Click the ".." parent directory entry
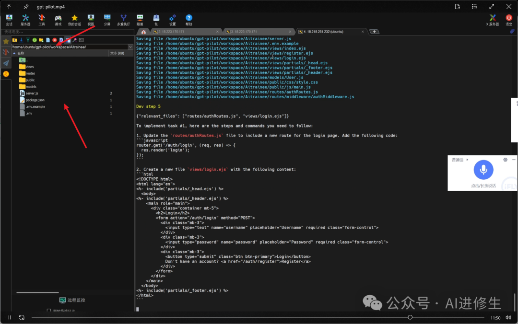Viewport: 518px width, 324px height. point(24,60)
